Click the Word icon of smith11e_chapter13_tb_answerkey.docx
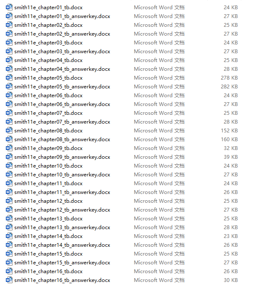This screenshot has height=292, width=258. click(x=9, y=227)
